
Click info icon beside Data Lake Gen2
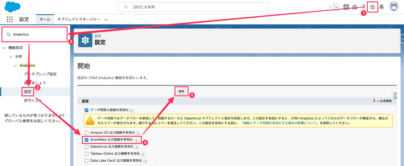click(x=145, y=161)
